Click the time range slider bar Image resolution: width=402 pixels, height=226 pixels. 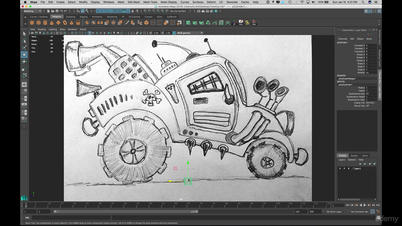(126, 212)
